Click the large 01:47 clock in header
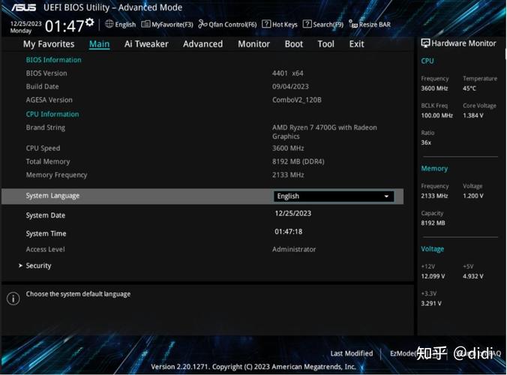 (x=64, y=26)
